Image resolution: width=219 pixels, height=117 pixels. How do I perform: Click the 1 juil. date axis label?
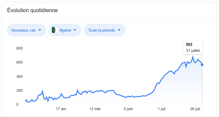click(162, 109)
